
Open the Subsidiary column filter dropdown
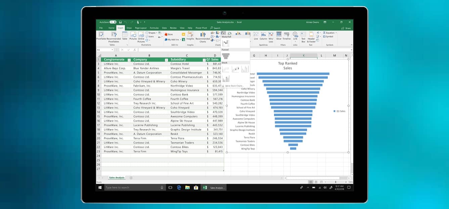(204, 59)
